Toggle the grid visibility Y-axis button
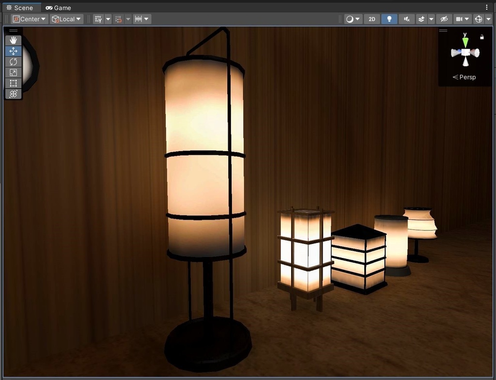The width and height of the screenshot is (496, 380). [x=98, y=19]
